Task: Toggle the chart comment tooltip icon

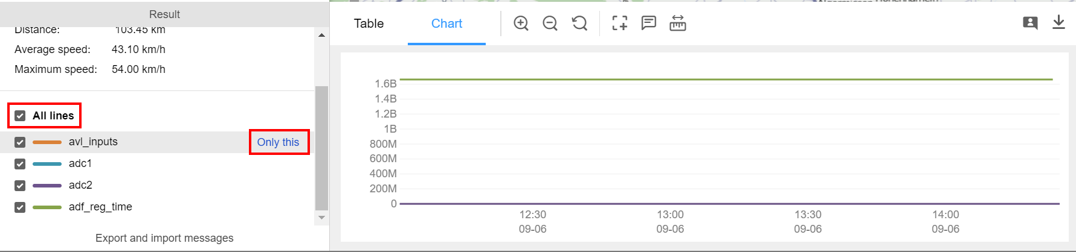Action: click(x=648, y=24)
